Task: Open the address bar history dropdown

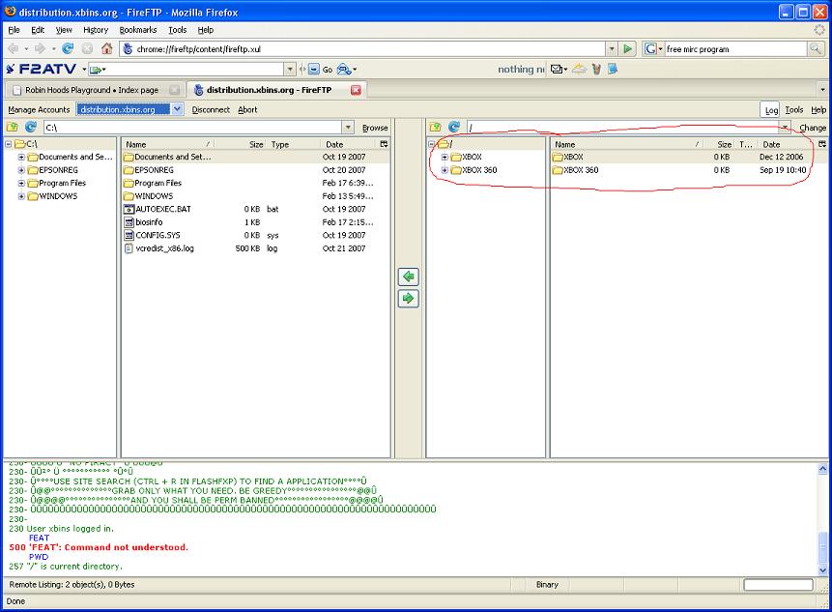Action: [x=612, y=49]
